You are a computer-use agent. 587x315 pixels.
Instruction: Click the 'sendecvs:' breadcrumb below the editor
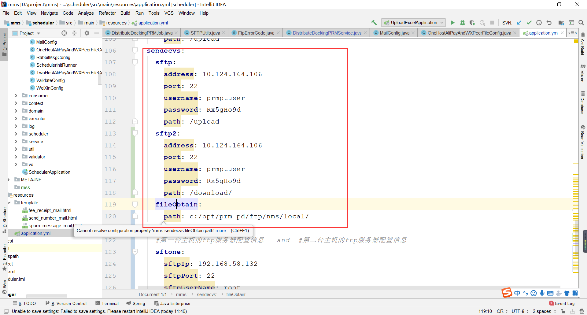pyautogui.click(x=207, y=295)
